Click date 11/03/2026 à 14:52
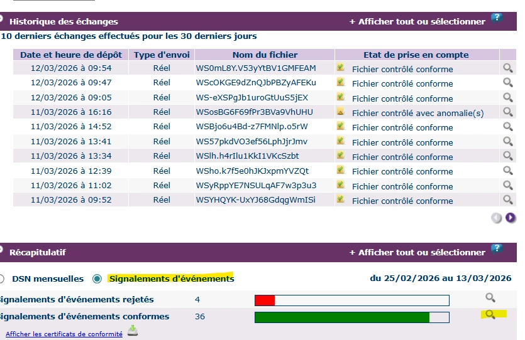 pyautogui.click(x=71, y=127)
